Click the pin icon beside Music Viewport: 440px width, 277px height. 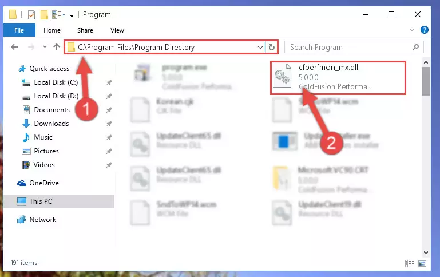pyautogui.click(x=109, y=137)
